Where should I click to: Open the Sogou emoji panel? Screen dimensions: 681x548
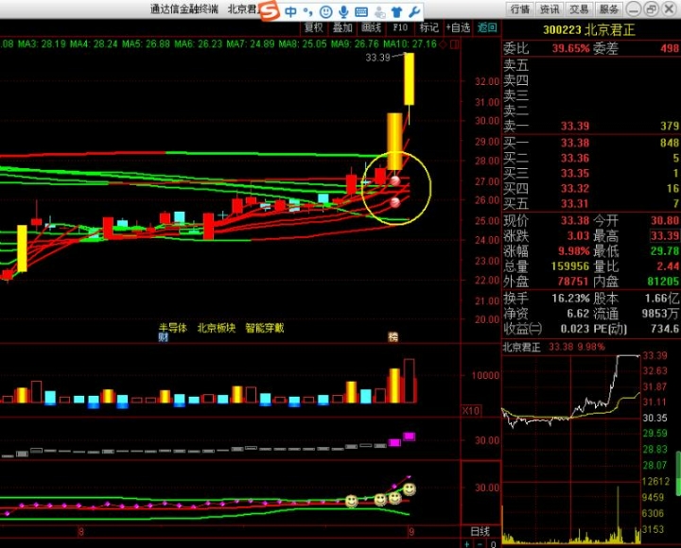pyautogui.click(x=325, y=11)
